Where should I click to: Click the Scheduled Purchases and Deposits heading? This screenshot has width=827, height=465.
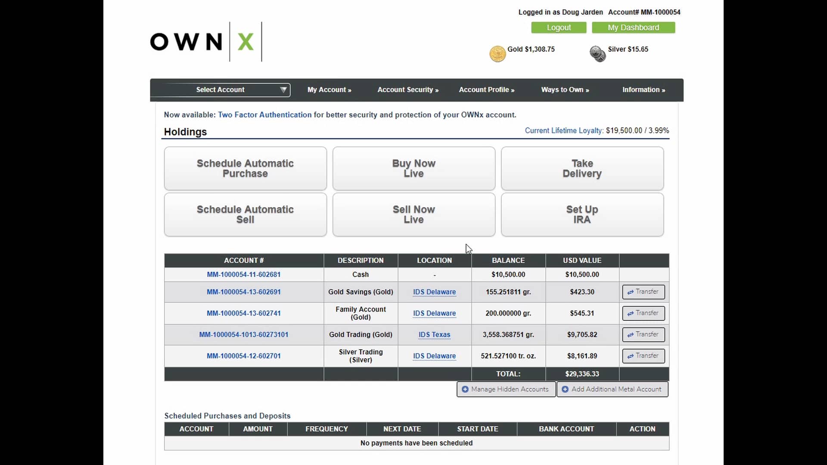tap(227, 416)
